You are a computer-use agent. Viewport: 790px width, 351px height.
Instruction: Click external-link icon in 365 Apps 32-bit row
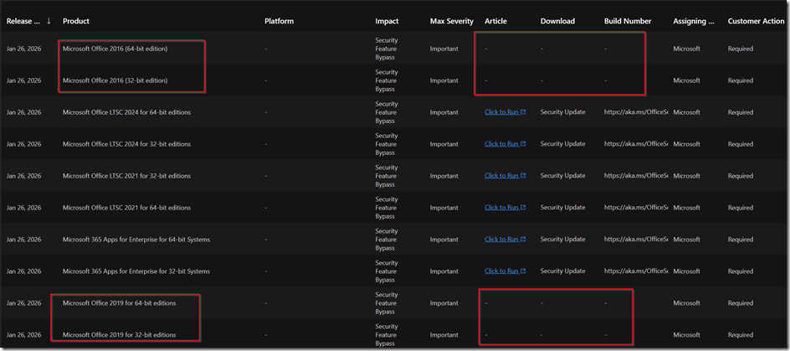tap(523, 271)
